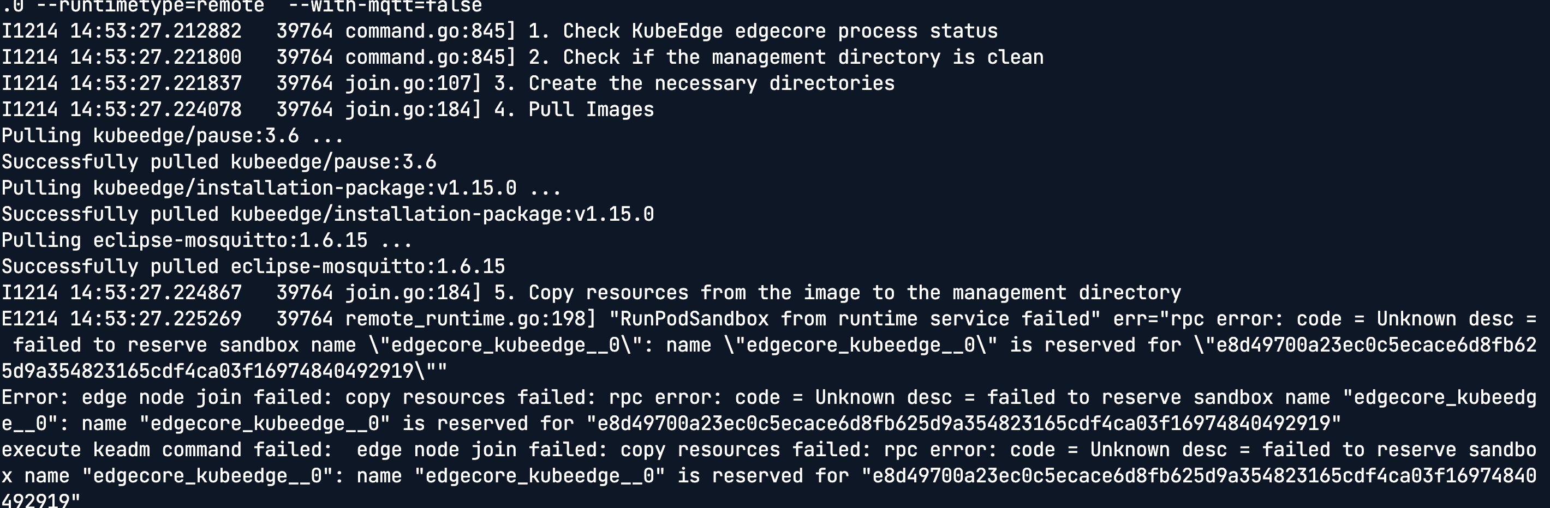Viewport: 1550px width, 508px height.
Task: Click "Pulling kubeedge/pause:3.6 ..." line
Action: click(172, 136)
